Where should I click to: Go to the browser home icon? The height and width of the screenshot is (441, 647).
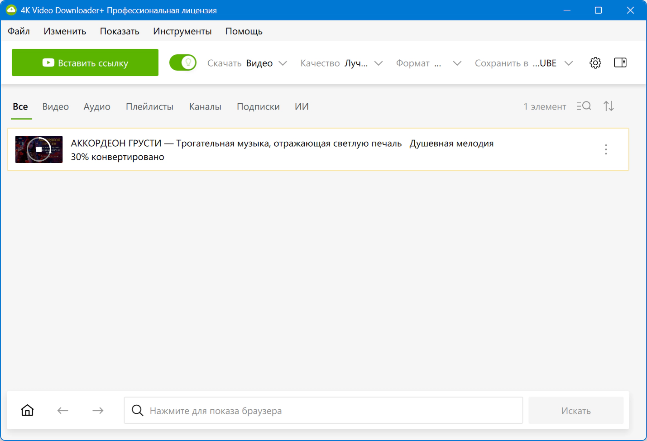pos(28,410)
